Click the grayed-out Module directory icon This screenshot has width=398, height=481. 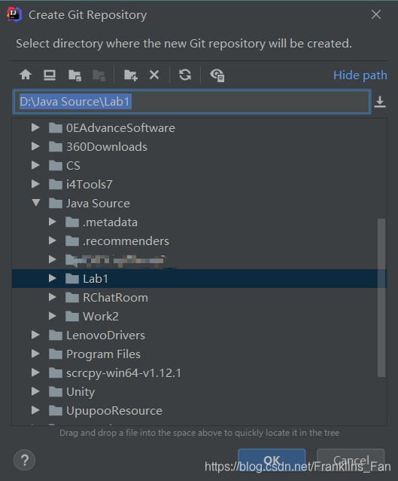[x=99, y=75]
